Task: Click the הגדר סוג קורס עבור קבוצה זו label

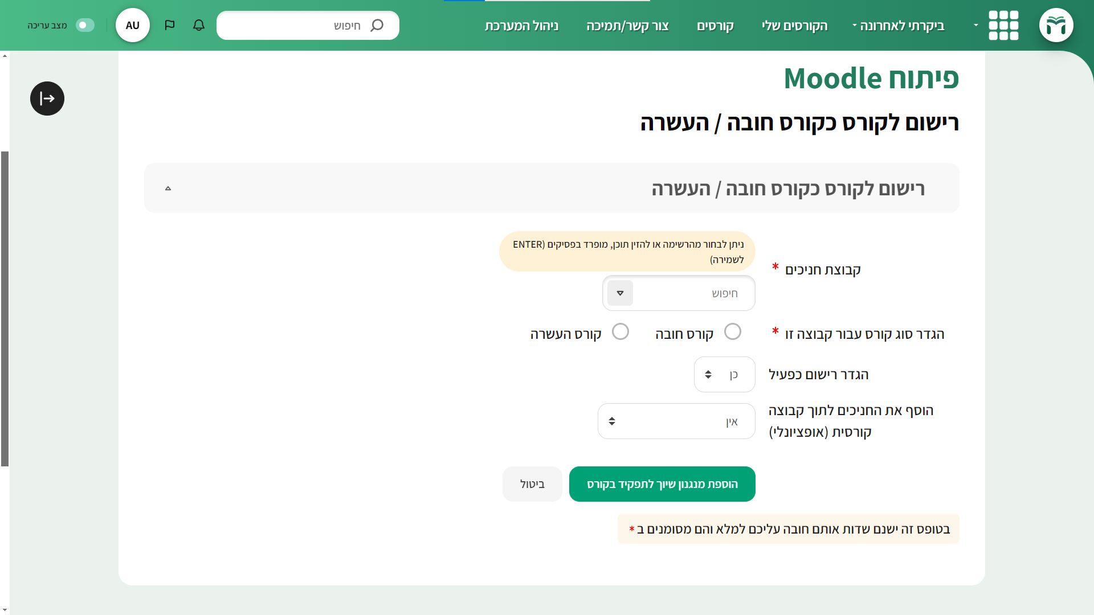Action: [865, 334]
